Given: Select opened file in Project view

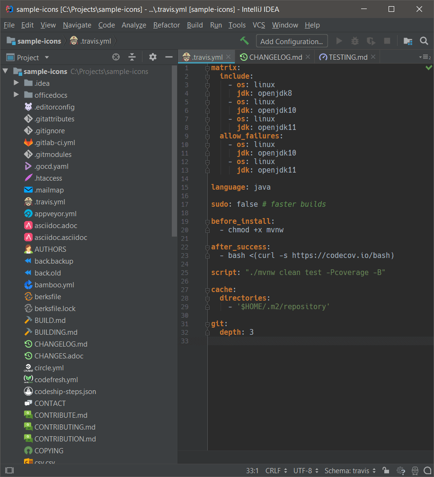Looking at the screenshot, I should (116, 57).
